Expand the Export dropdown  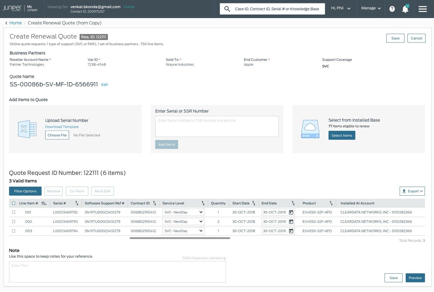click(x=412, y=191)
